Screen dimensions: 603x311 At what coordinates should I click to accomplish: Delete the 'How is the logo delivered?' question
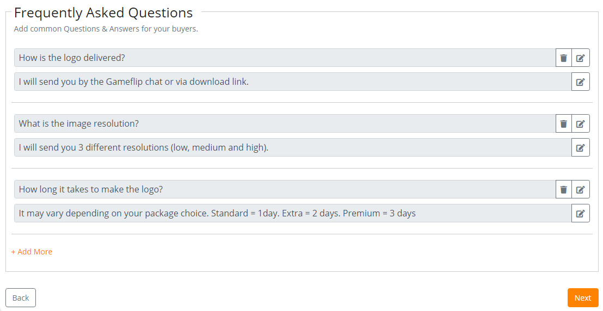click(564, 58)
